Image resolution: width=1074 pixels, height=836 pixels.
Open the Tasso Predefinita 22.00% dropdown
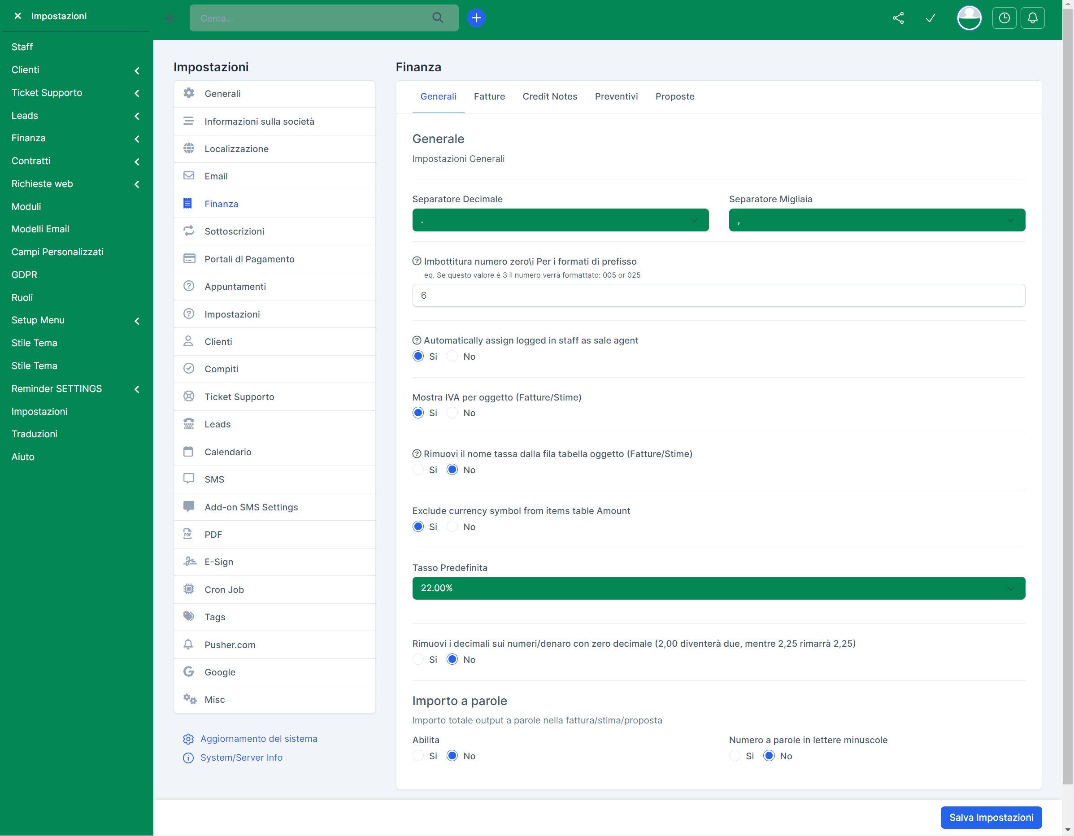click(x=718, y=588)
